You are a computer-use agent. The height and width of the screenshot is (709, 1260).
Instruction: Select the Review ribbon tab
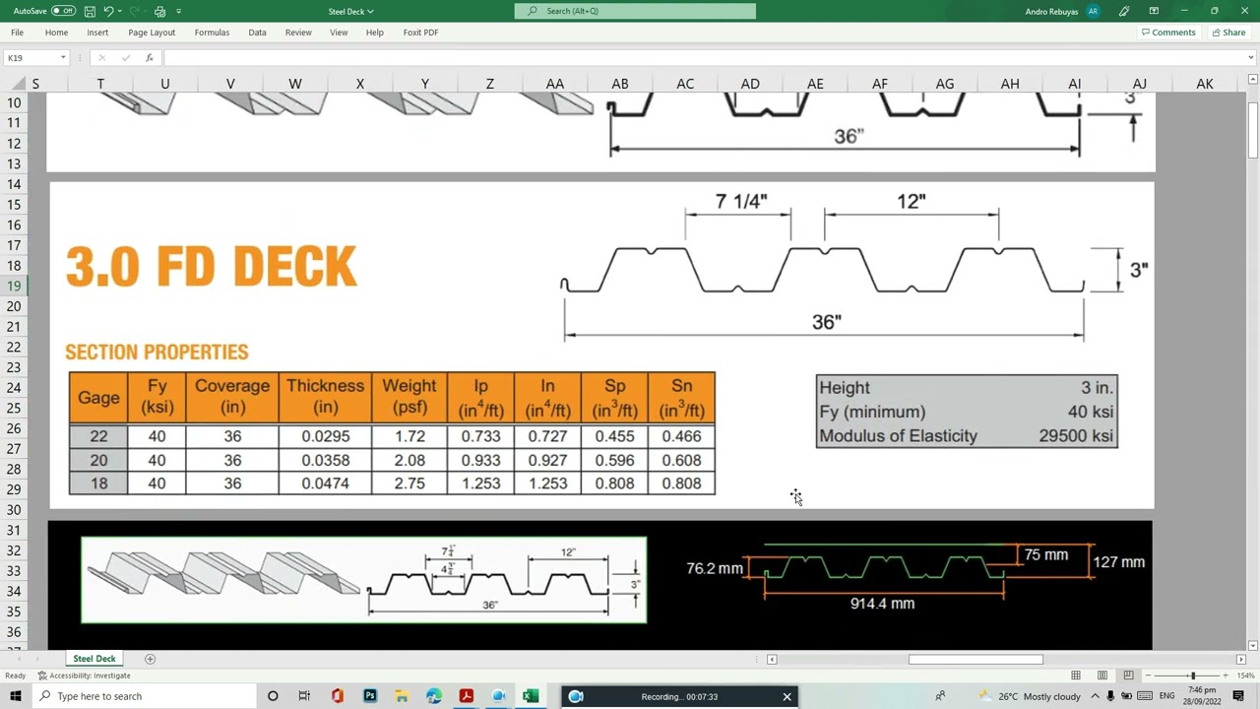coord(298,32)
